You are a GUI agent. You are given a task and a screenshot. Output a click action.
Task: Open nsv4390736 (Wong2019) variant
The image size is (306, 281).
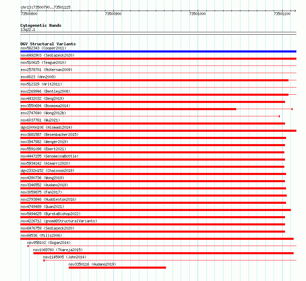[42, 178]
